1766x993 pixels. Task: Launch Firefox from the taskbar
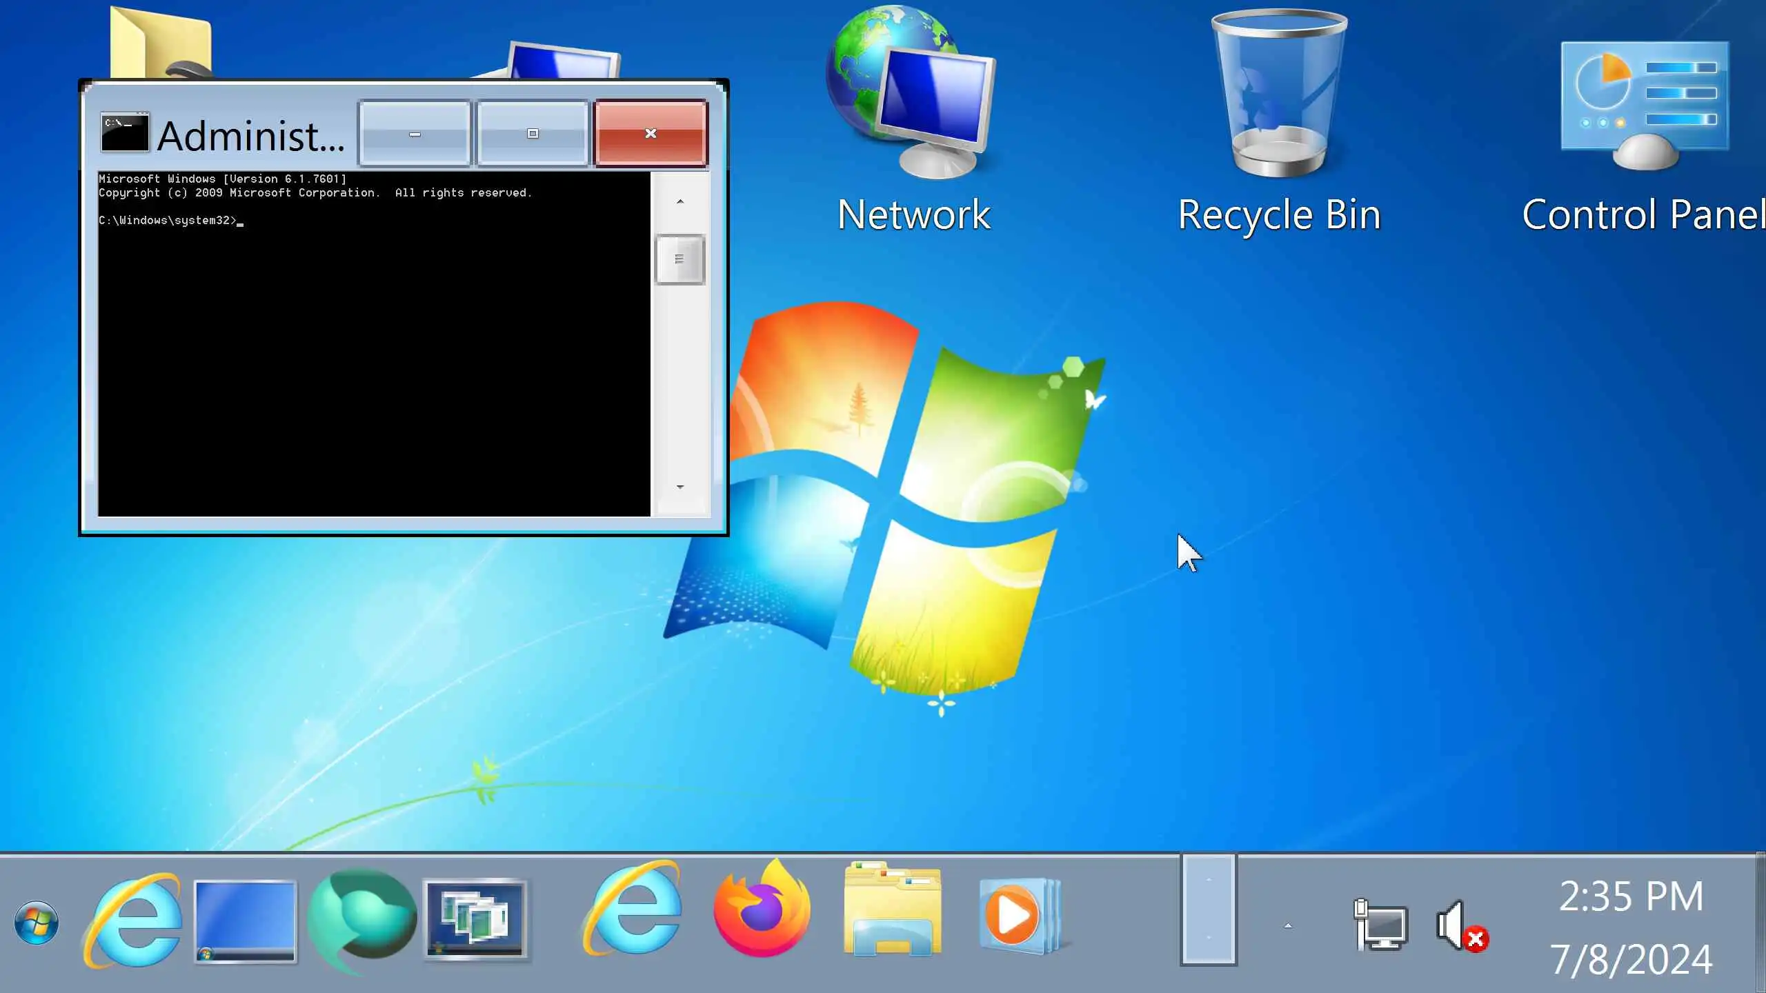[x=762, y=912]
